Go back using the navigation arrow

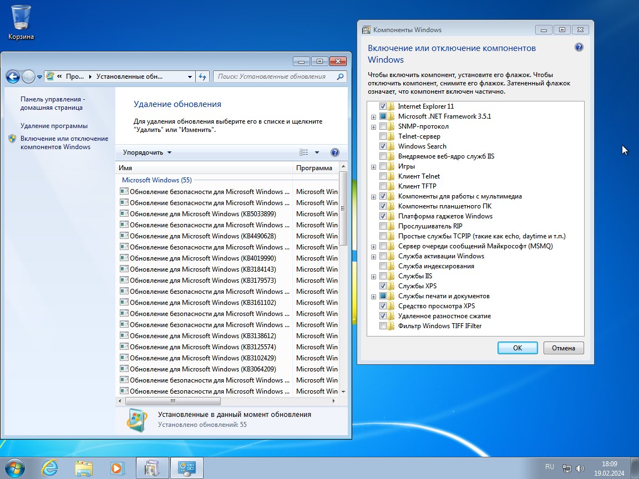coord(13,77)
